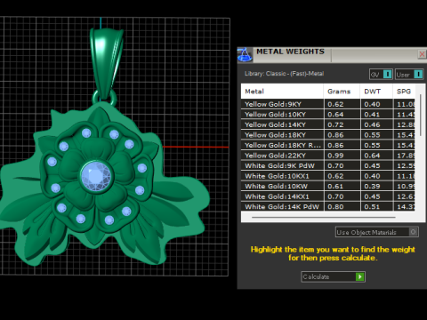Click the jump ring below the bail

point(105,97)
